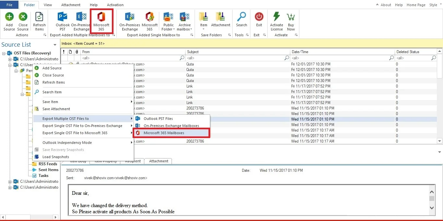The image size is (443, 221).
Task: Select the Sent Items folder
Action: point(48,170)
